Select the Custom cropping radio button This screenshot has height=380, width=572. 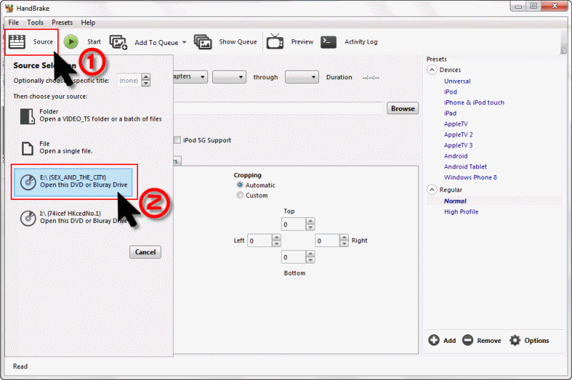(x=240, y=195)
